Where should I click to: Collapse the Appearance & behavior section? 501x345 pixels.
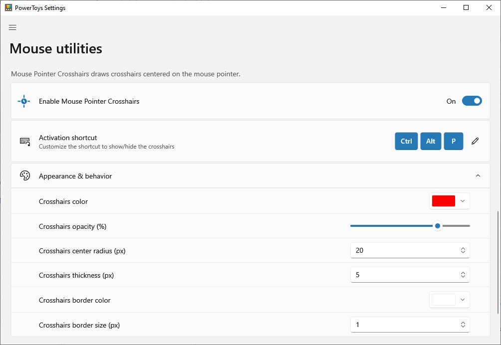(478, 175)
